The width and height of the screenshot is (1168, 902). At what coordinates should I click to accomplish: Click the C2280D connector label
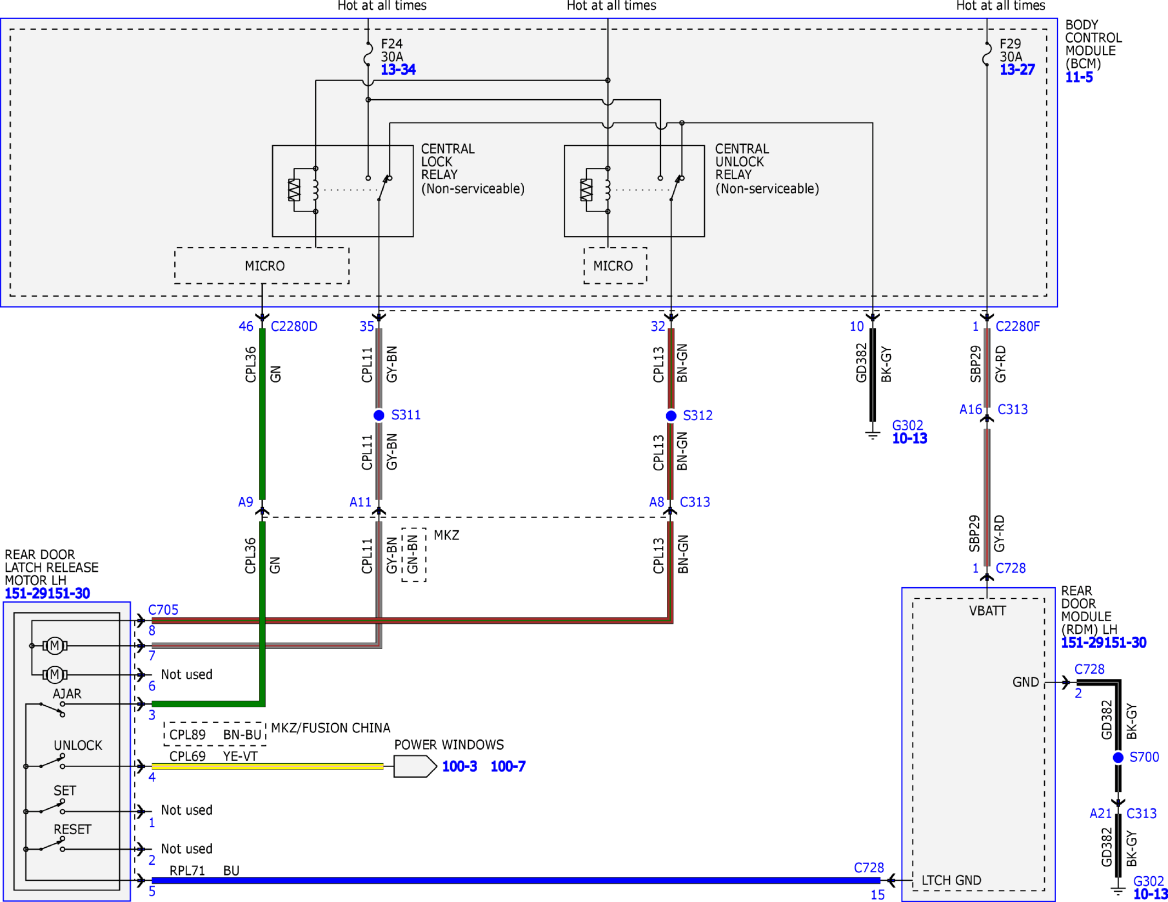tap(294, 326)
